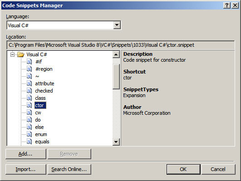This screenshot has height=181, width=241.
Task: Click the 'ctor' shortcut value text
Action: 127,78
